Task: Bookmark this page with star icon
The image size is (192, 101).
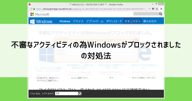Action: (x=157, y=9)
